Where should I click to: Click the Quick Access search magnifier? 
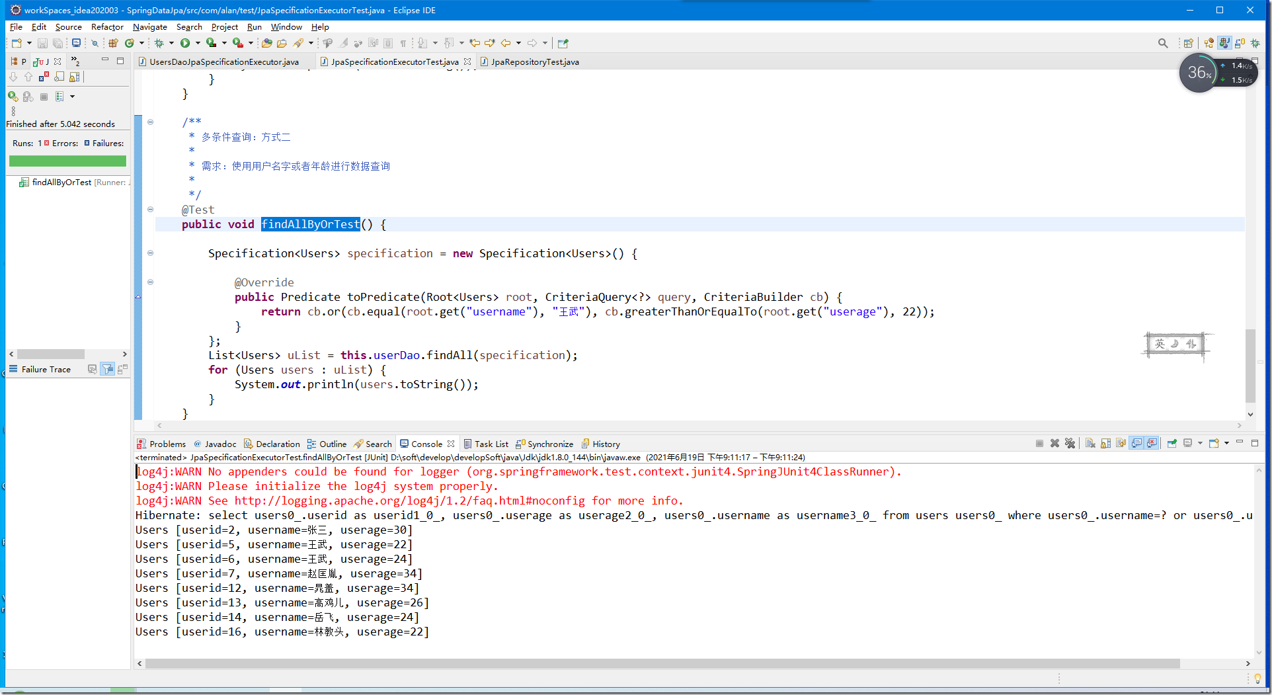click(x=1163, y=43)
